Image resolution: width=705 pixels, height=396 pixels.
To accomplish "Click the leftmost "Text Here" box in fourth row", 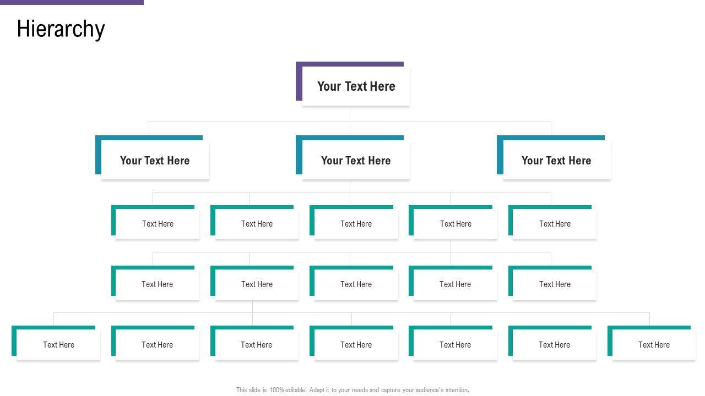I will point(157,284).
